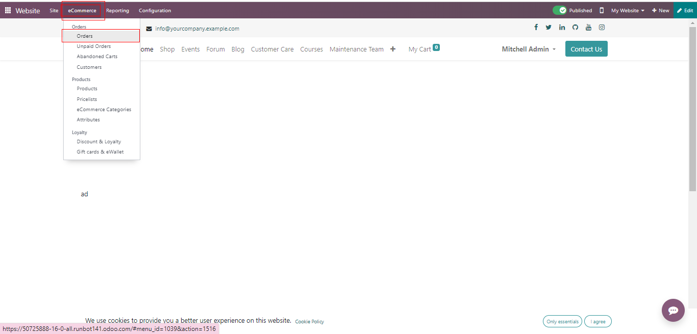Click the Contact Us button

point(586,49)
